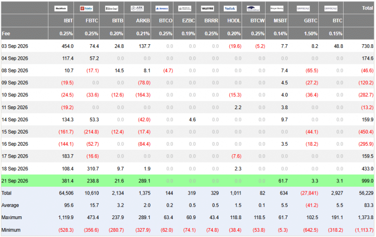Screen dimensions: 376x237
Task: Select the highlighted 21 Sep 2026 row date
Action: tap(15, 181)
